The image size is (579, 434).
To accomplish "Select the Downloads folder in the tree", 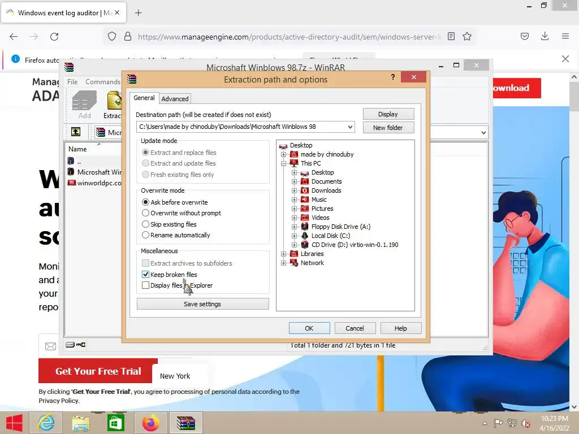I will [326, 190].
